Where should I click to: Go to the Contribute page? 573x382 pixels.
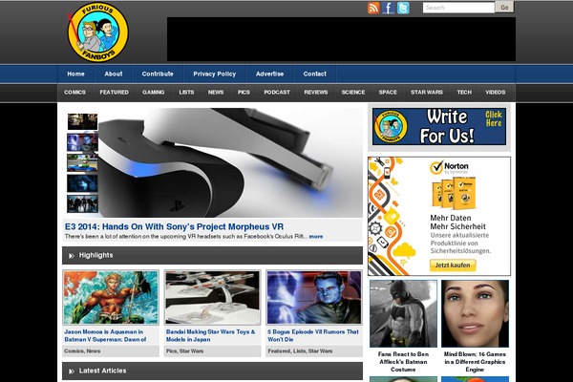coord(158,74)
